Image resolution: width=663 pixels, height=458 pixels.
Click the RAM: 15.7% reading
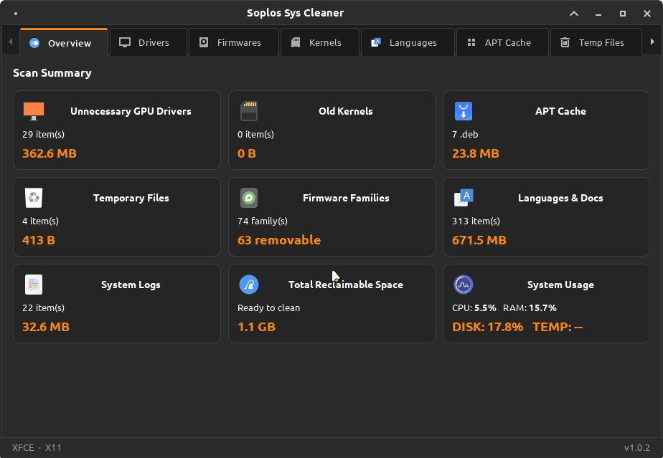[530, 307]
